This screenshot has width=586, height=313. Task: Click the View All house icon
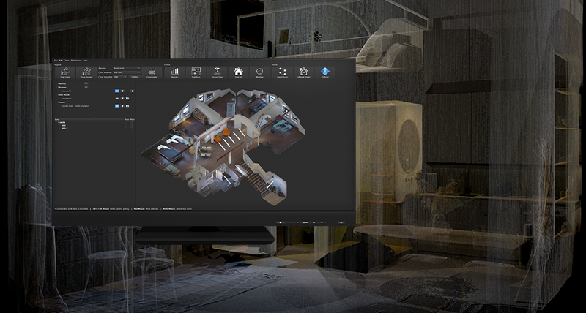(238, 72)
